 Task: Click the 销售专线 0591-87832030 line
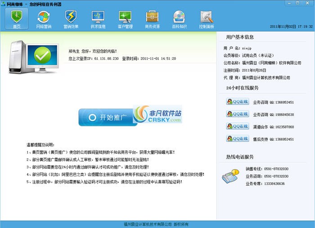(x=267, y=169)
